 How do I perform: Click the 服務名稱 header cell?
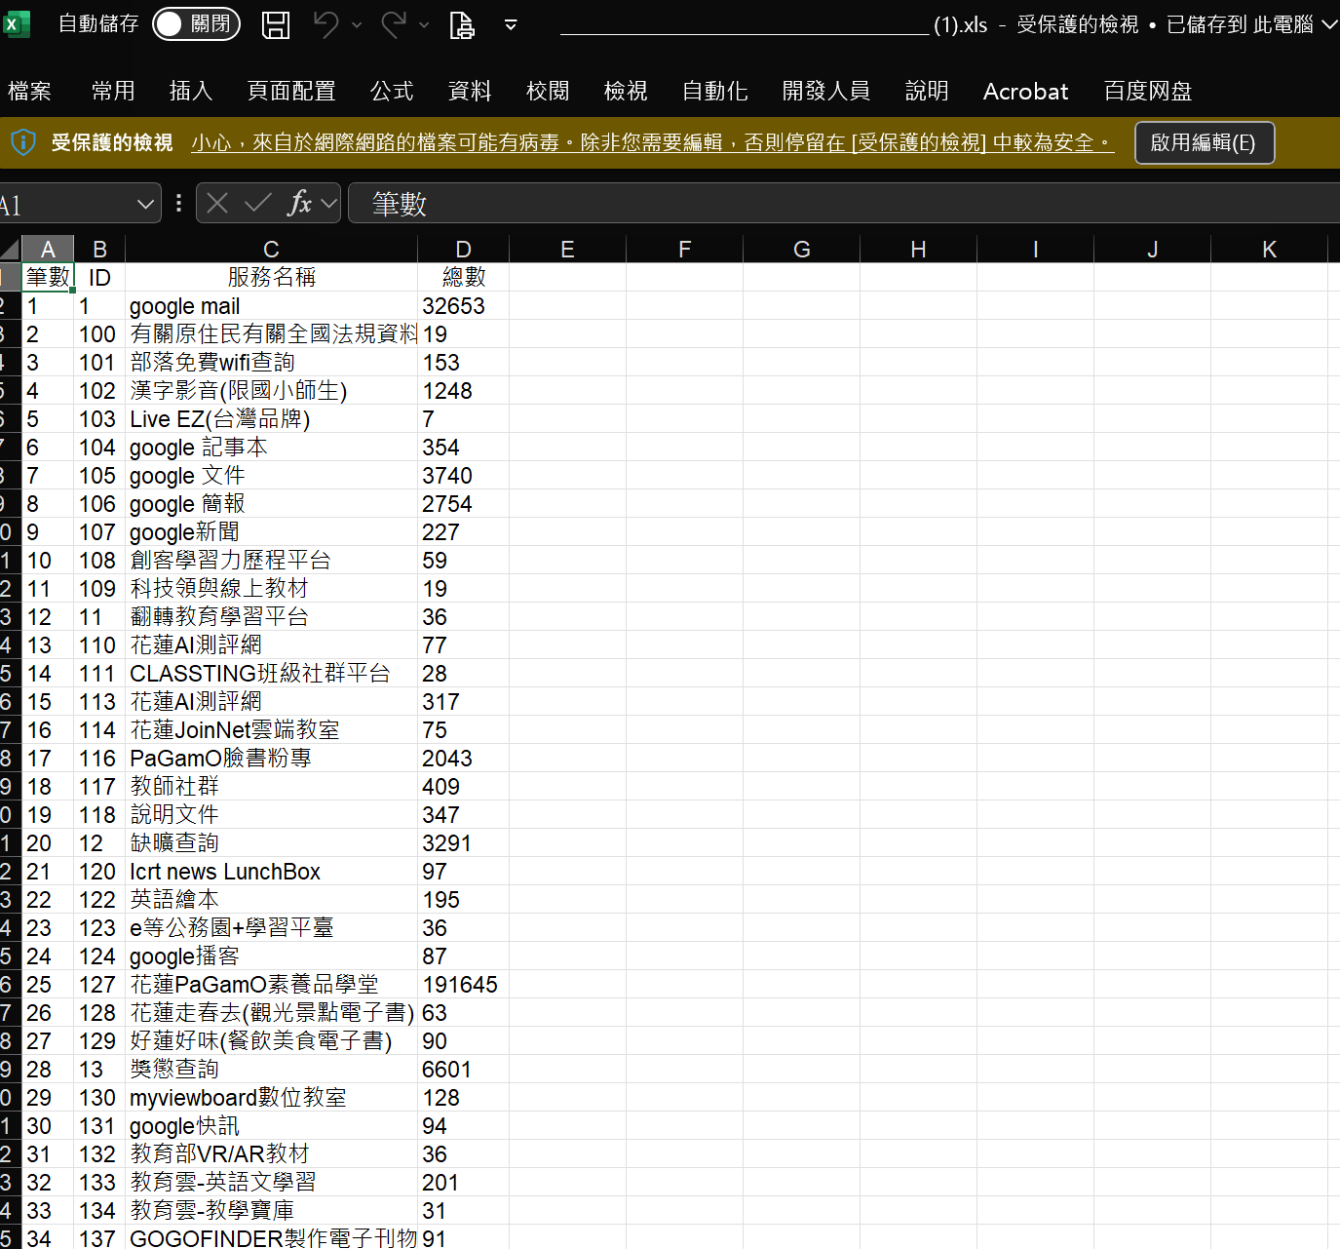[x=271, y=277]
